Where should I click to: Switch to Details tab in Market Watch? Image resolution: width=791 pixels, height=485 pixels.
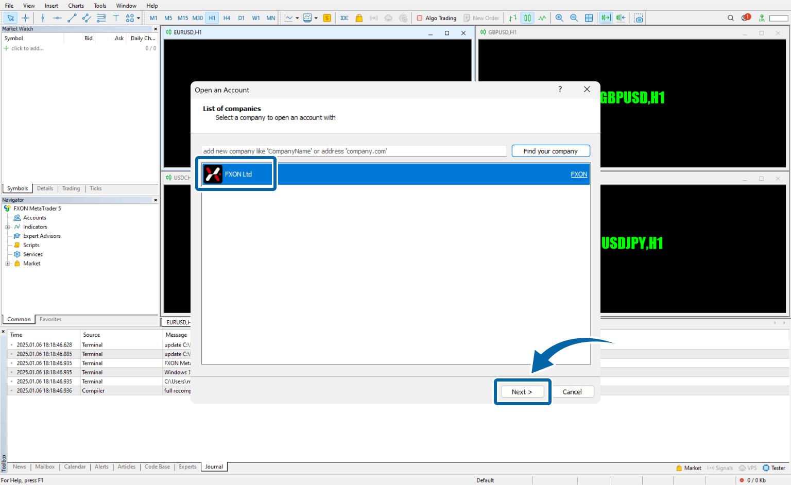pos(45,188)
